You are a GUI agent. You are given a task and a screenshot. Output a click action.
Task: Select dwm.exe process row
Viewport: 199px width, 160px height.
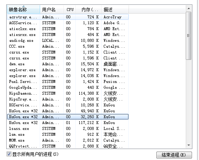(x=68, y=64)
